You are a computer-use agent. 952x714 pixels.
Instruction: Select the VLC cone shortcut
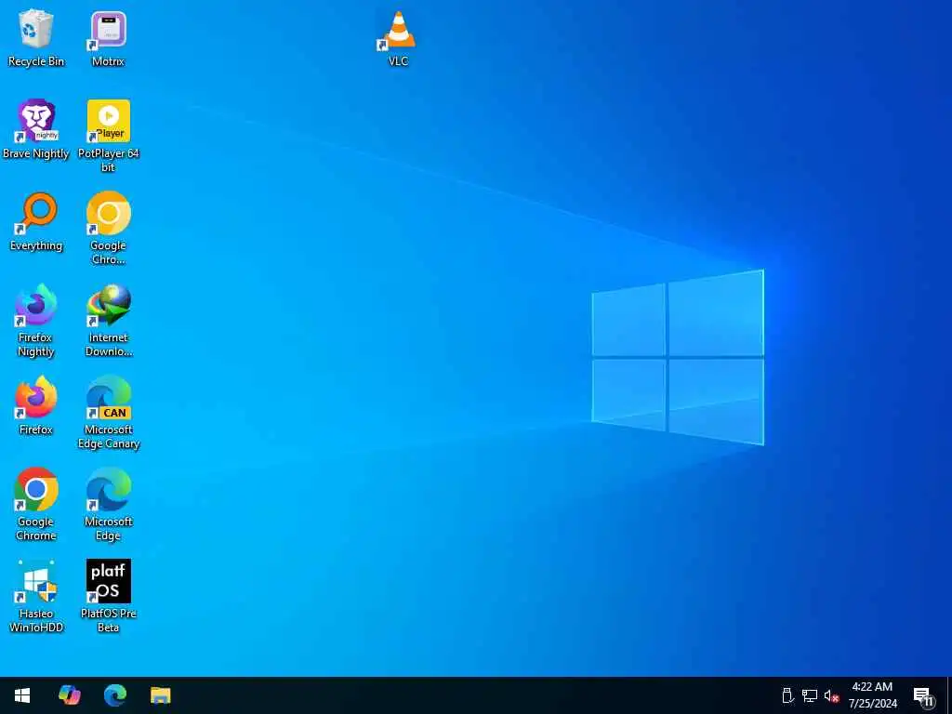click(x=398, y=37)
